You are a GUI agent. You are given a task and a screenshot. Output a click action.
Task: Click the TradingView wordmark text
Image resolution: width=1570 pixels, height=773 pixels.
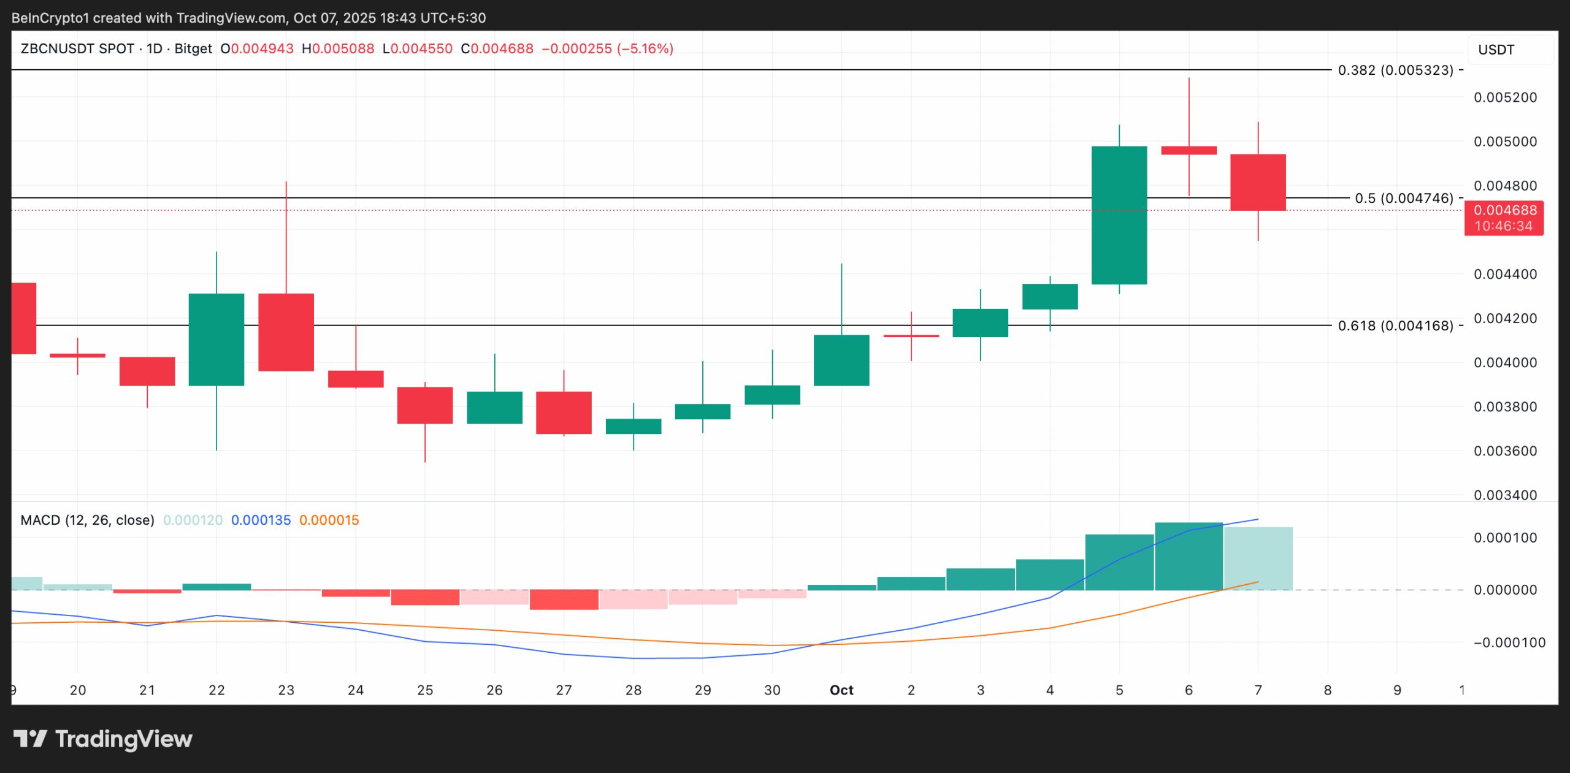(124, 739)
